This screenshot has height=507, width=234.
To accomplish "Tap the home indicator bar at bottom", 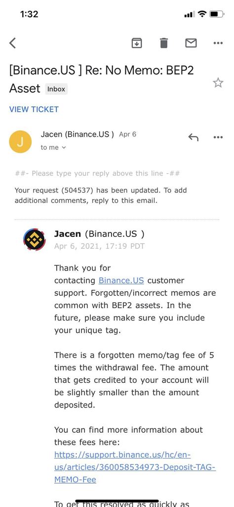I will pos(117,501).
